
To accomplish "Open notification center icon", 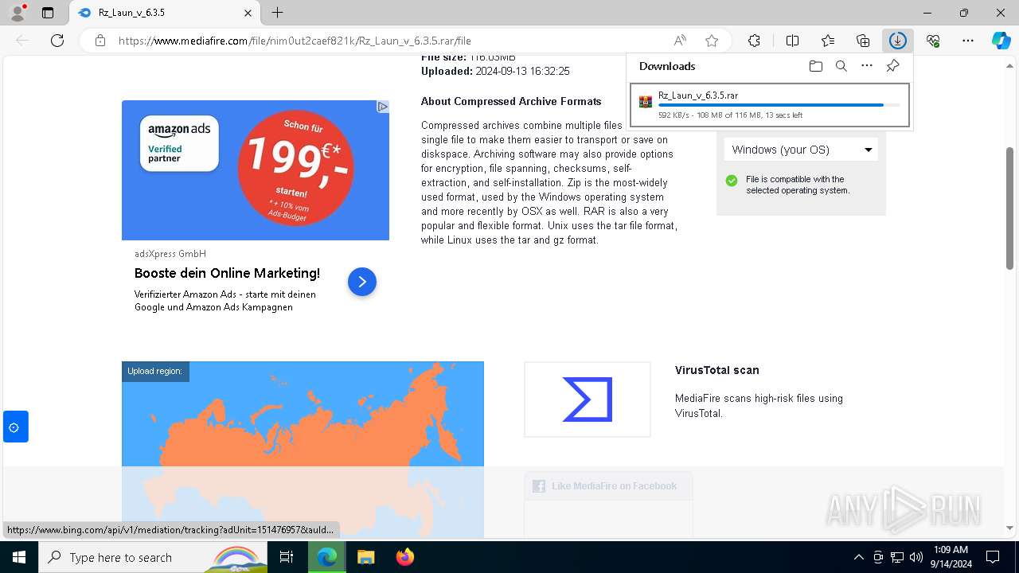I will tap(993, 557).
